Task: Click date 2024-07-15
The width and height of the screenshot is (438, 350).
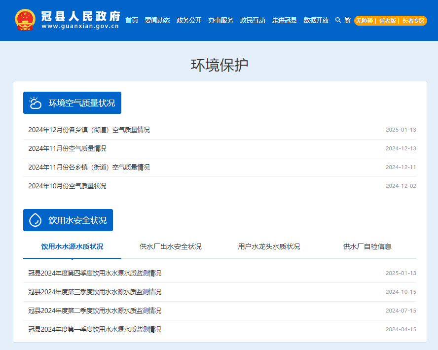Action: pyautogui.click(x=401, y=311)
